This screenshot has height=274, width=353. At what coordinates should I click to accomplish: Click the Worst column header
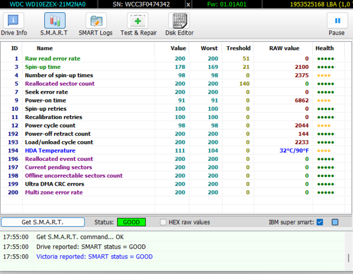209,48
